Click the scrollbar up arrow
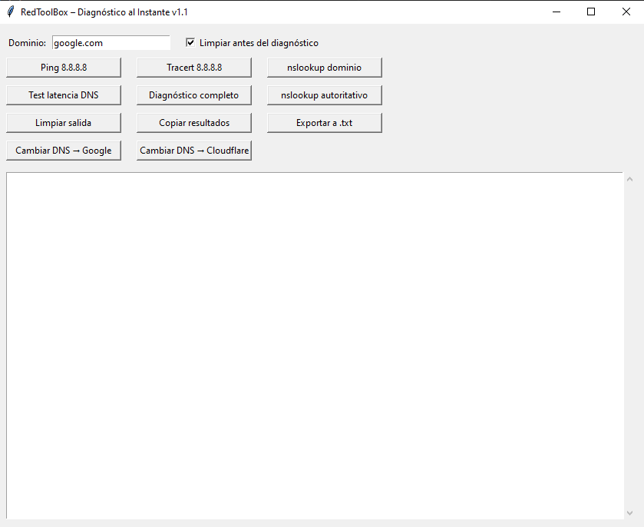 629,179
